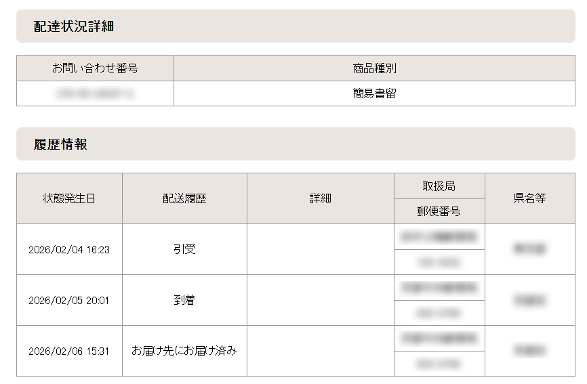Click the 状態発生日 column header
The width and height of the screenshot is (587, 384).
pyautogui.click(x=69, y=198)
